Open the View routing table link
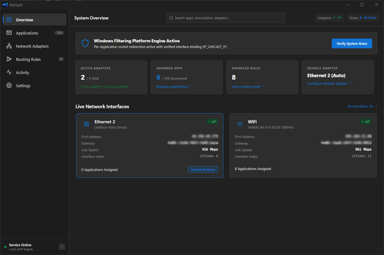 (248, 87)
